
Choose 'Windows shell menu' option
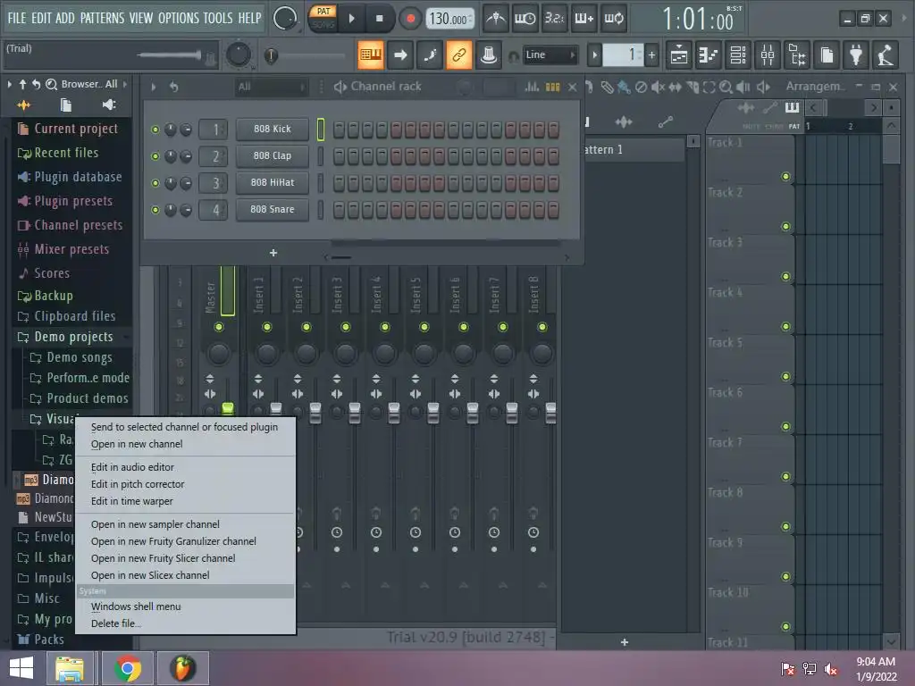coord(136,607)
